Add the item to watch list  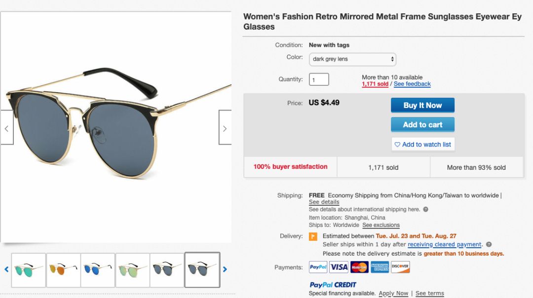pos(422,145)
